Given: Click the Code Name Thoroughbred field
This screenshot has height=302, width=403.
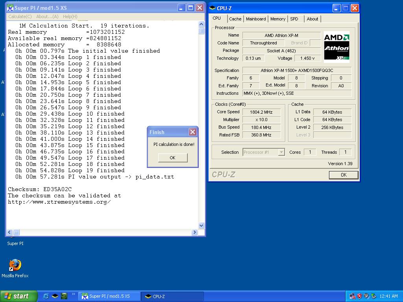Looking at the screenshot, I should (x=263, y=43).
